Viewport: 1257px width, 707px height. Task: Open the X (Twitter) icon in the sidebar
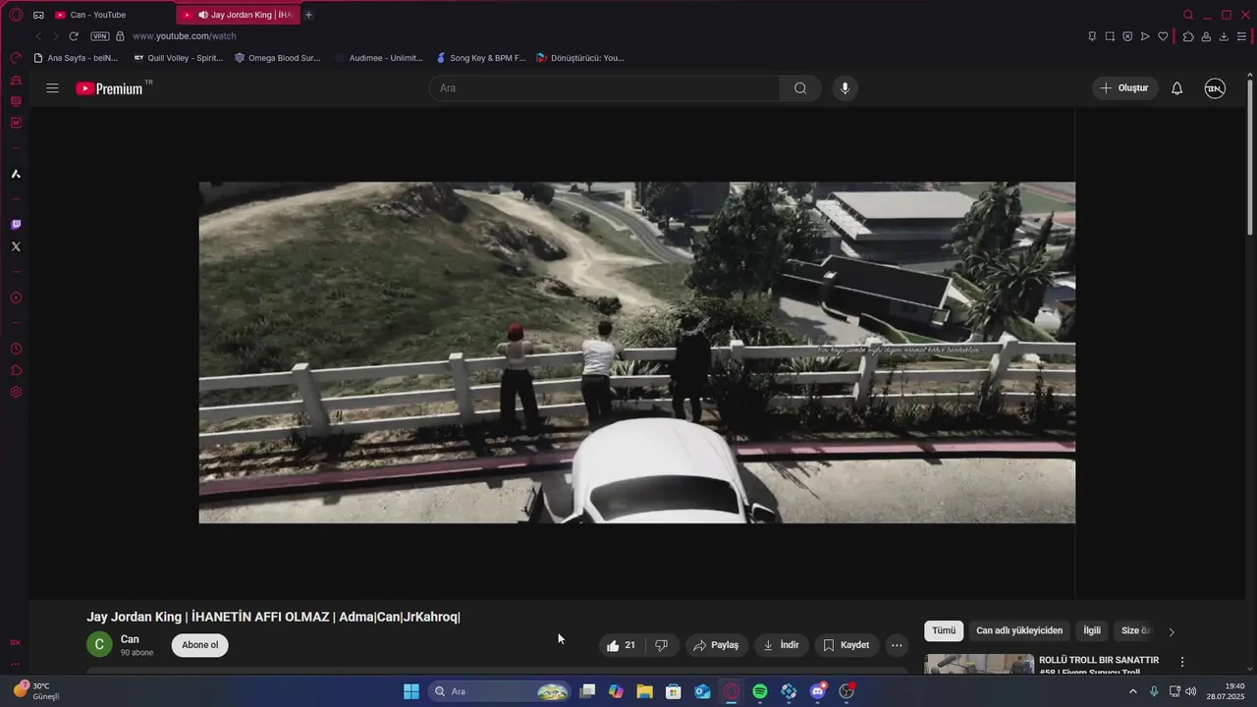point(16,246)
